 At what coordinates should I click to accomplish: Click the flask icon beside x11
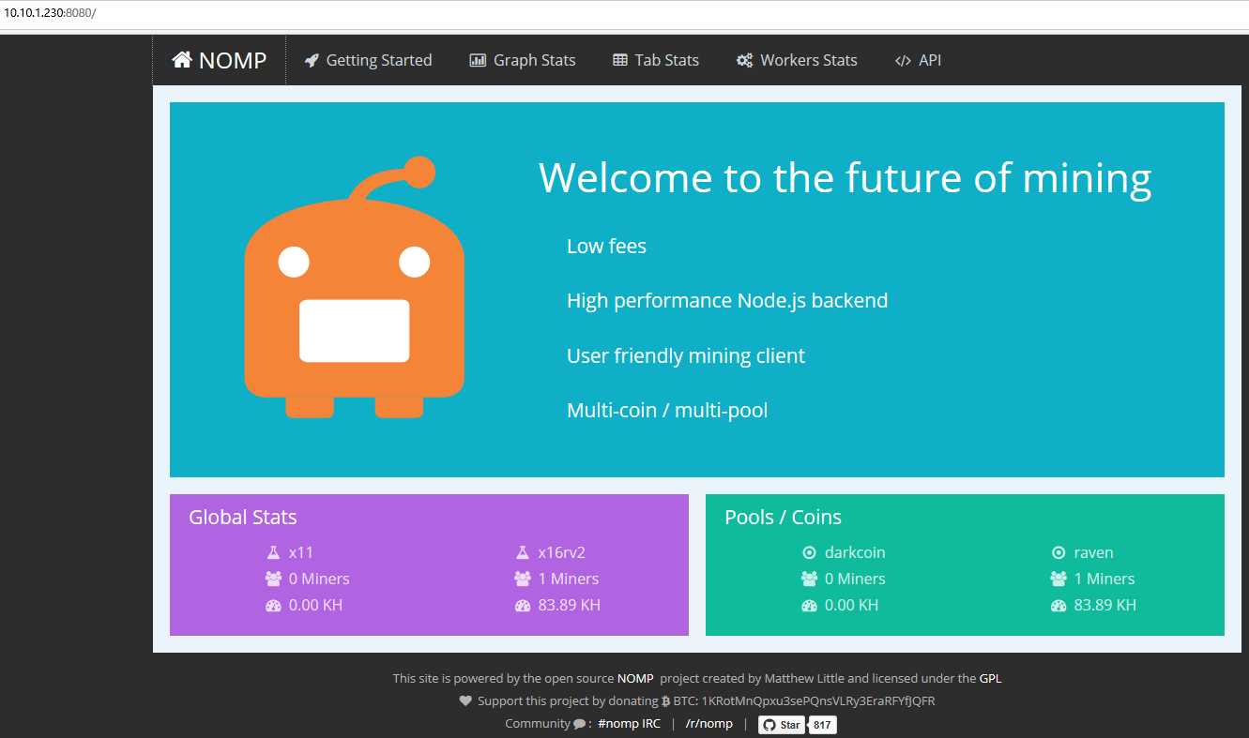274,552
